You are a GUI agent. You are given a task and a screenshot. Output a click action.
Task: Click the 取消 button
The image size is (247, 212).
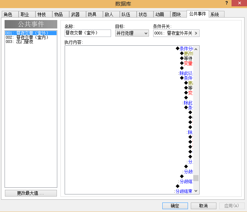pyautogui.click(x=203, y=206)
